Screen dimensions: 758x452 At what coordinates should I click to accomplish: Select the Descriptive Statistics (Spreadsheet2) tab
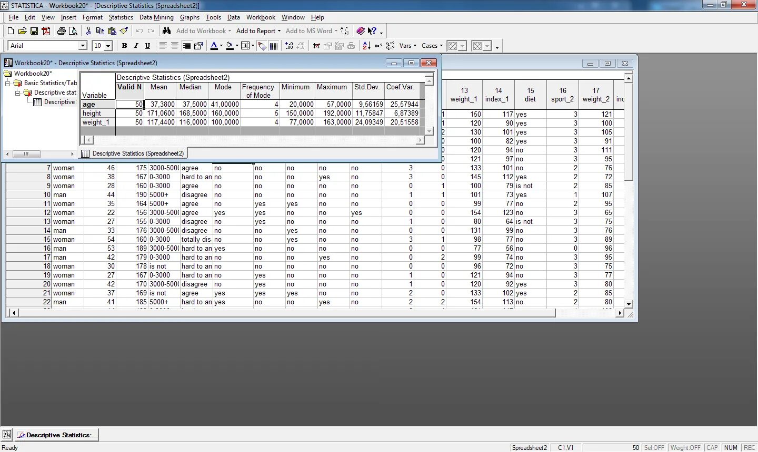(133, 153)
